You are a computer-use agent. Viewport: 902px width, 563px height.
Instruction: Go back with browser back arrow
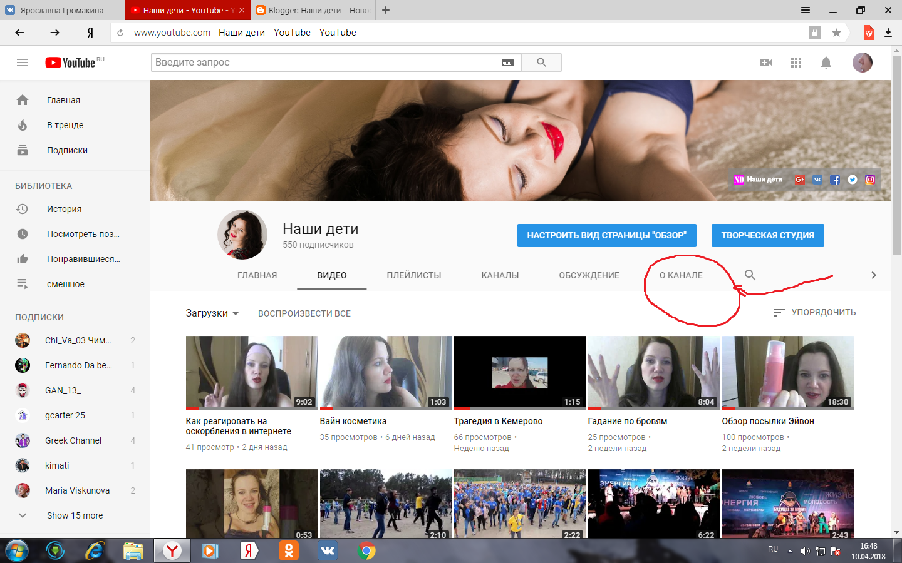[19, 33]
